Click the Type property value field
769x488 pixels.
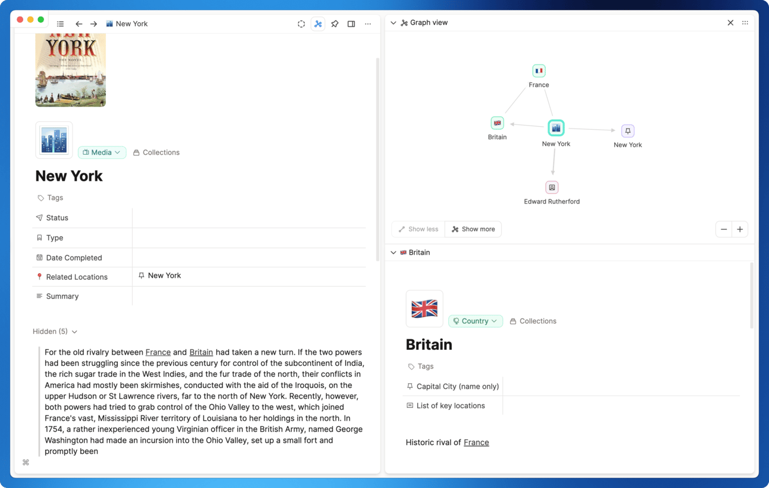(249, 238)
